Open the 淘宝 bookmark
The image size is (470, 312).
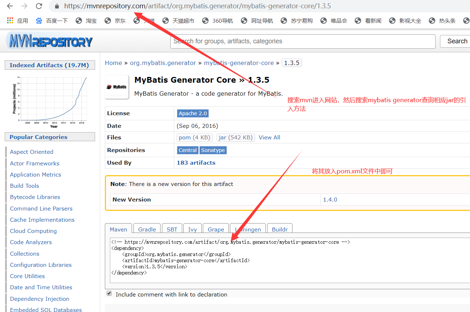click(86, 21)
